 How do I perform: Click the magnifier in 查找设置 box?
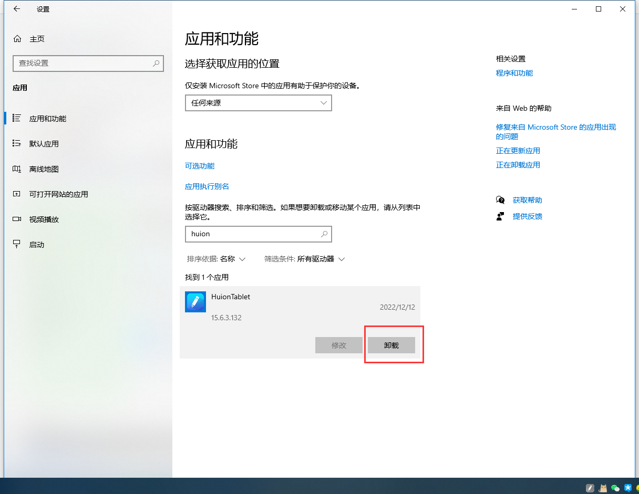(x=156, y=63)
